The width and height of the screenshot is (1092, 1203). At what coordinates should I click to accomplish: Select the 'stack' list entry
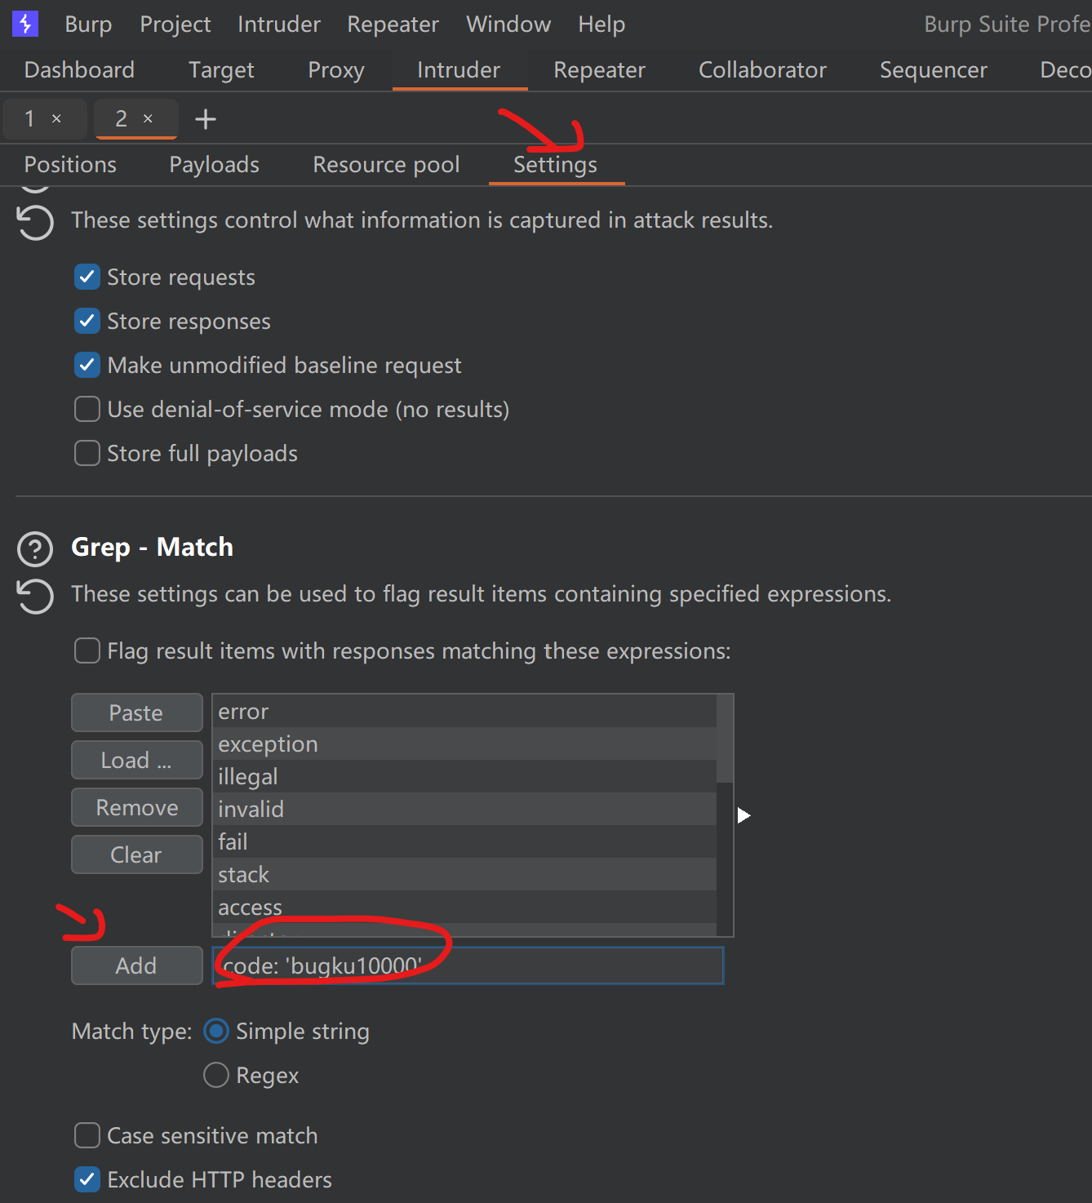coord(464,875)
